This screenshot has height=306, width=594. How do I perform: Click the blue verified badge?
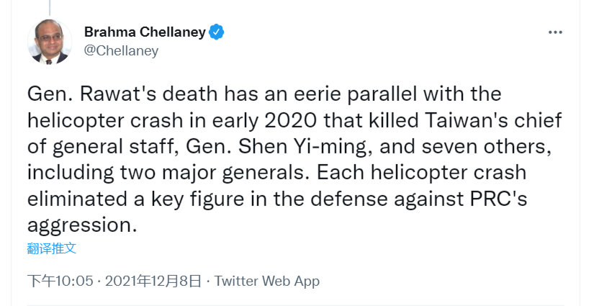[217, 32]
